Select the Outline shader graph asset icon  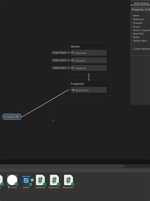click(26, 180)
